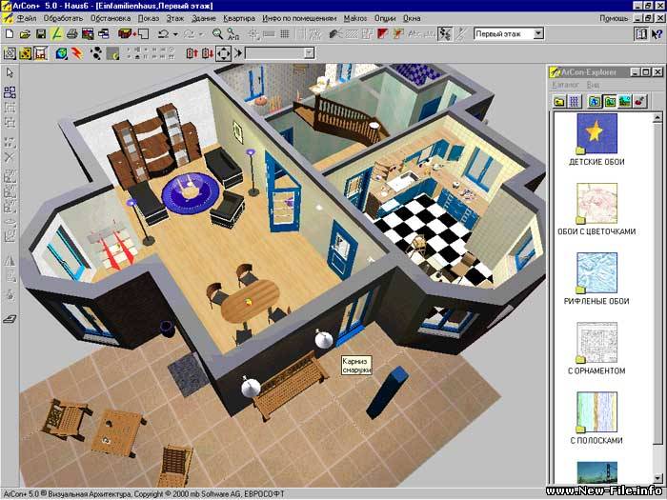The width and height of the screenshot is (667, 500).
Task: Expand the undo history arrow
Action: click(178, 34)
